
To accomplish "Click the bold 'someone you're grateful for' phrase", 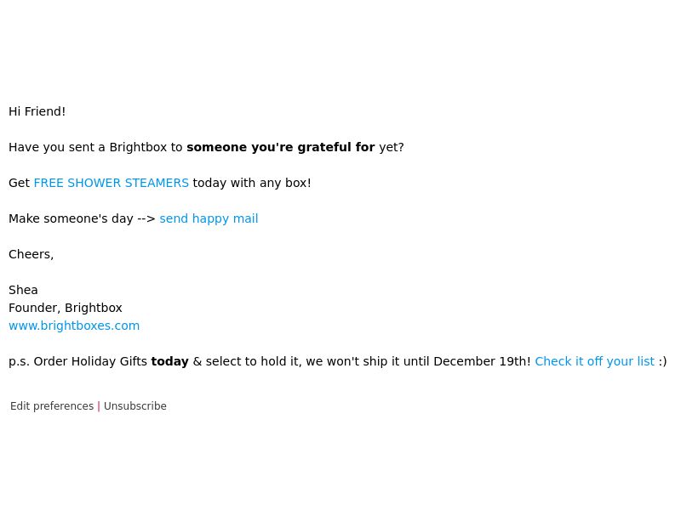I will point(281,147).
